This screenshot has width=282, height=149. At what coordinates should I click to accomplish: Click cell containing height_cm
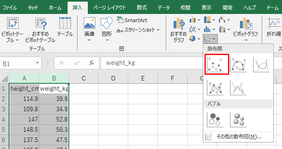24,89
